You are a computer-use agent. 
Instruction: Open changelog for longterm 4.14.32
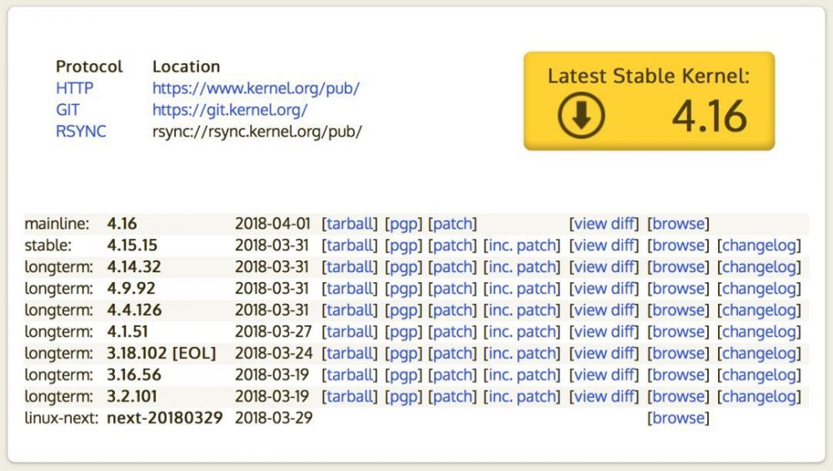click(759, 266)
